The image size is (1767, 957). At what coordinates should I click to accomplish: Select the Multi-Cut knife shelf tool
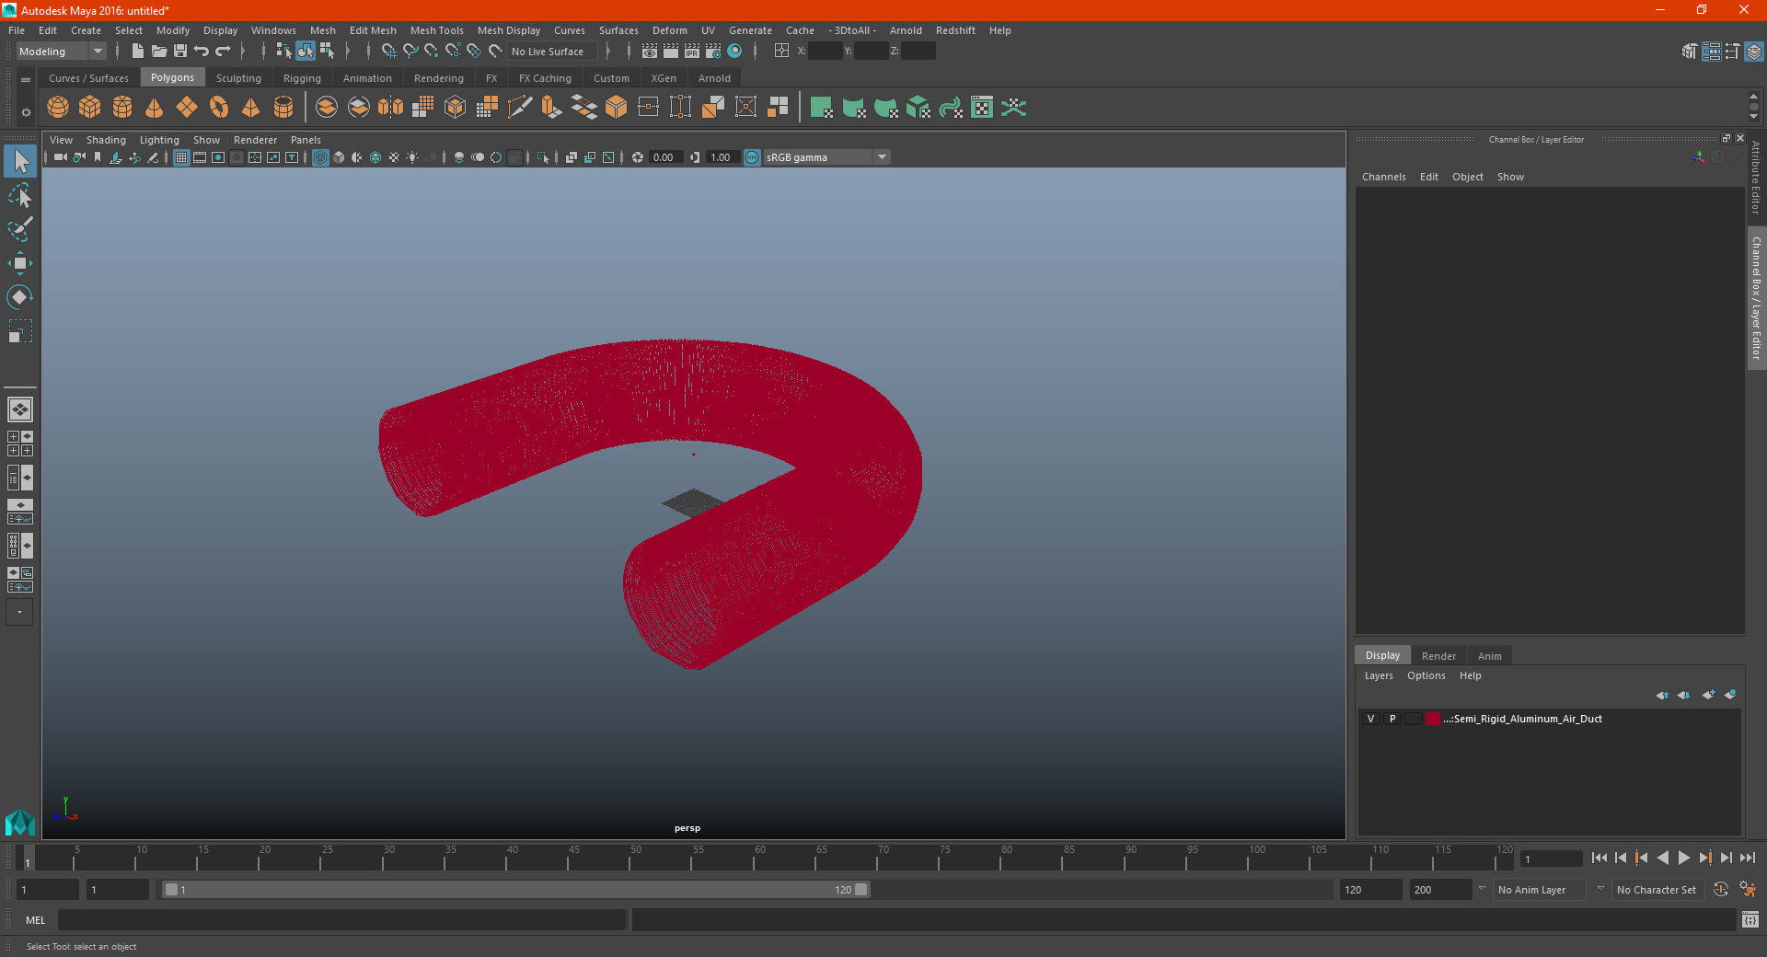coord(520,108)
